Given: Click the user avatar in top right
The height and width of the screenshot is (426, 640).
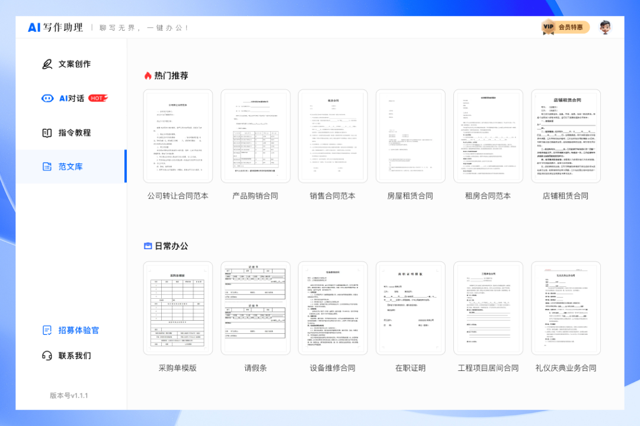Looking at the screenshot, I should coord(606,27).
